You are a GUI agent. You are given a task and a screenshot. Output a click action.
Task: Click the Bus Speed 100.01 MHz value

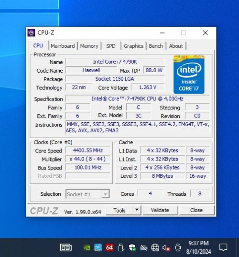(x=88, y=168)
